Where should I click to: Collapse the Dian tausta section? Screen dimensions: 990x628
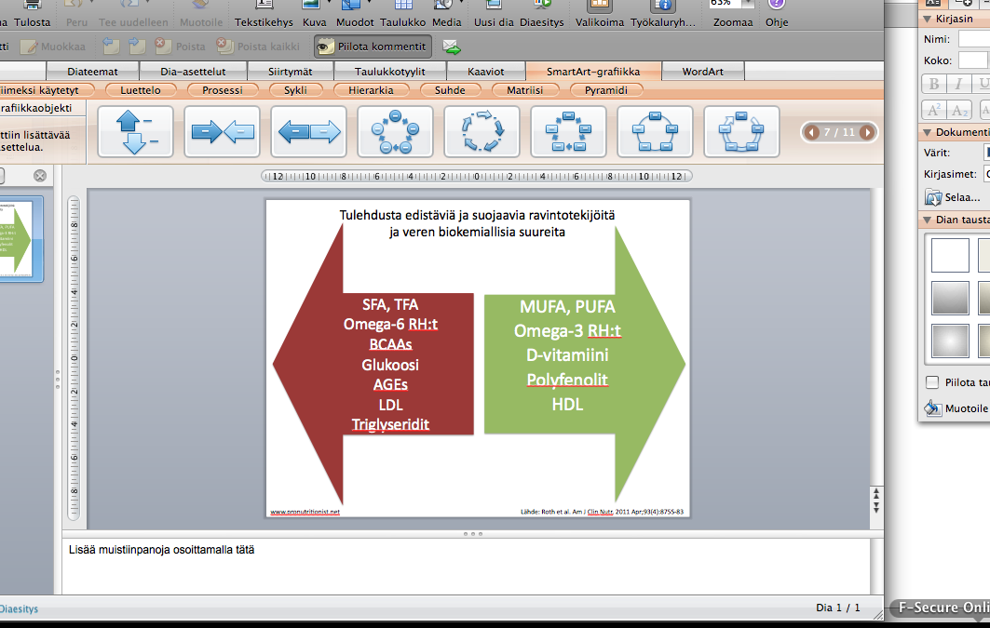click(x=928, y=220)
